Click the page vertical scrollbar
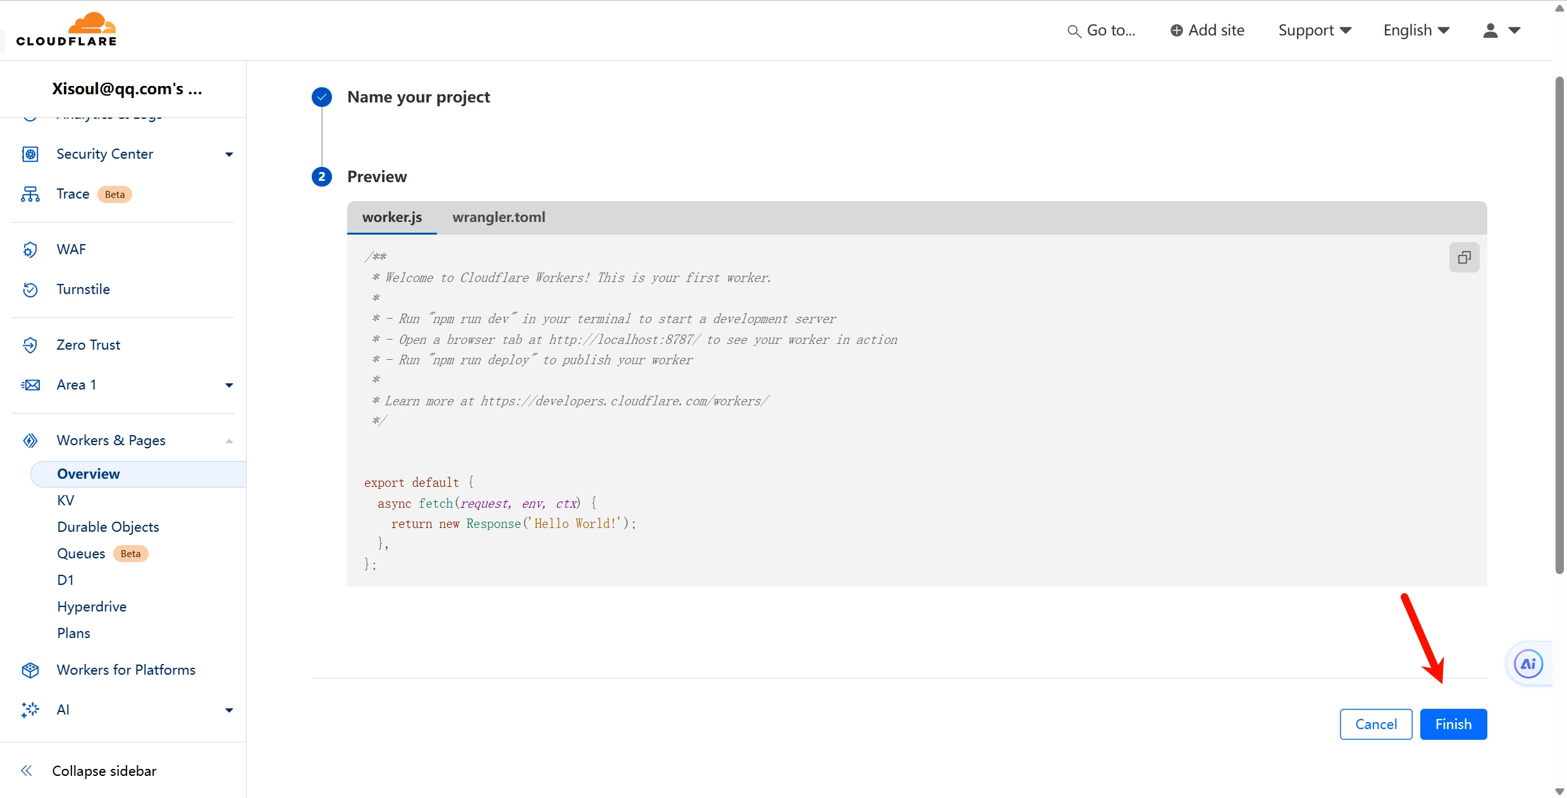Screen dimensions: 1567x798 pos(1559,325)
